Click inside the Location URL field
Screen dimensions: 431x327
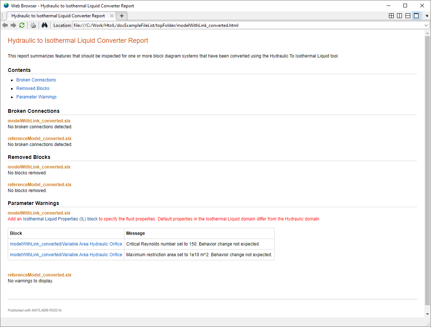247,25
